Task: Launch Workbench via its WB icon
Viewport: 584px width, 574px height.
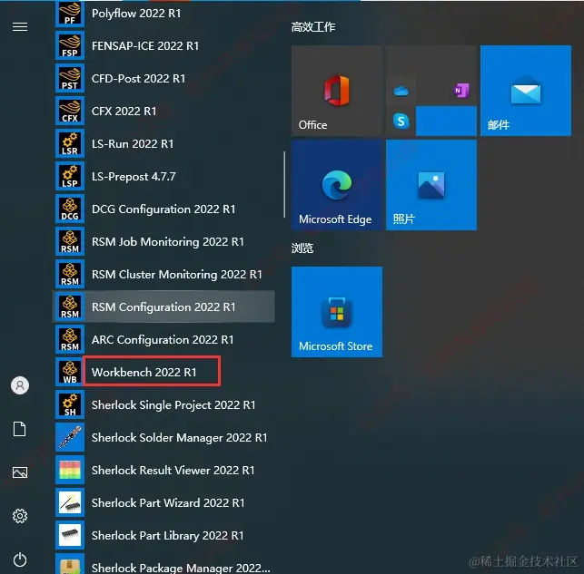Action: 70,372
